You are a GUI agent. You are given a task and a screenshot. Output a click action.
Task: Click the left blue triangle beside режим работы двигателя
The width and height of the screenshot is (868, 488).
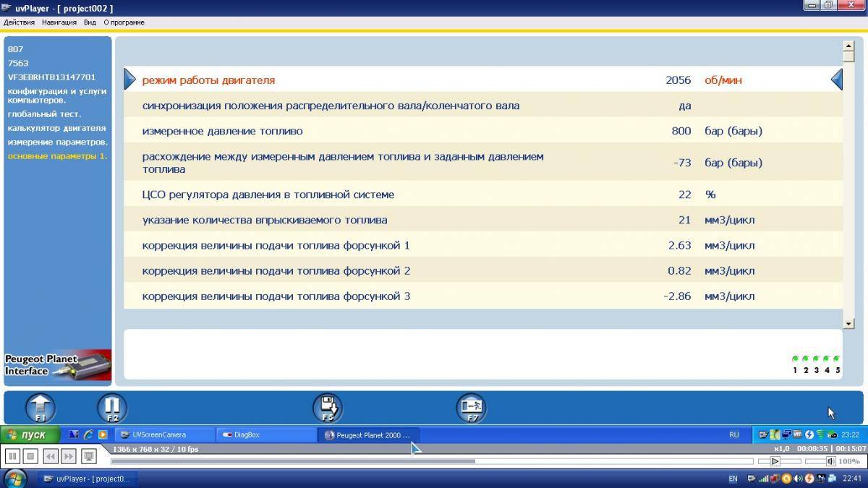pyautogui.click(x=130, y=80)
